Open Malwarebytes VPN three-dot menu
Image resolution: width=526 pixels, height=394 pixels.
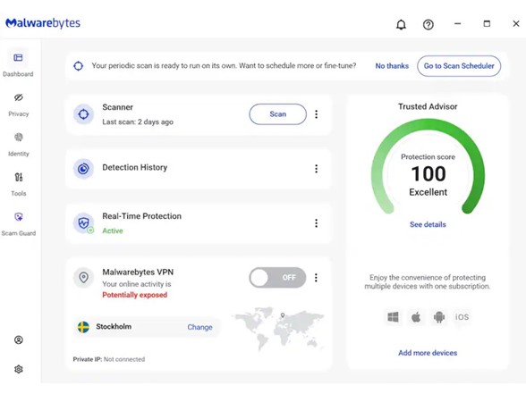(316, 277)
